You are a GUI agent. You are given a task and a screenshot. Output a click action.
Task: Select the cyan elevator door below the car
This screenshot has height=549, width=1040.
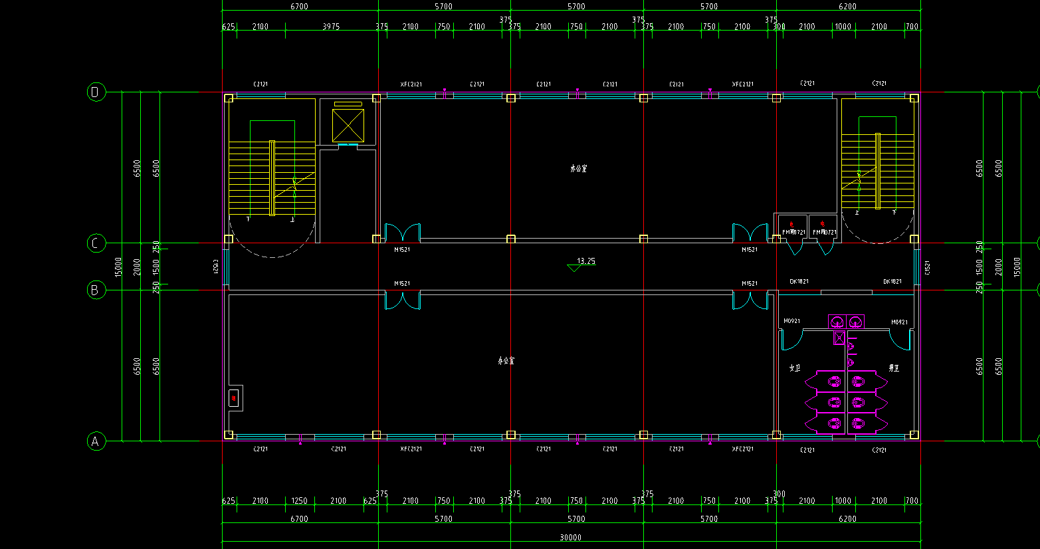(x=348, y=145)
